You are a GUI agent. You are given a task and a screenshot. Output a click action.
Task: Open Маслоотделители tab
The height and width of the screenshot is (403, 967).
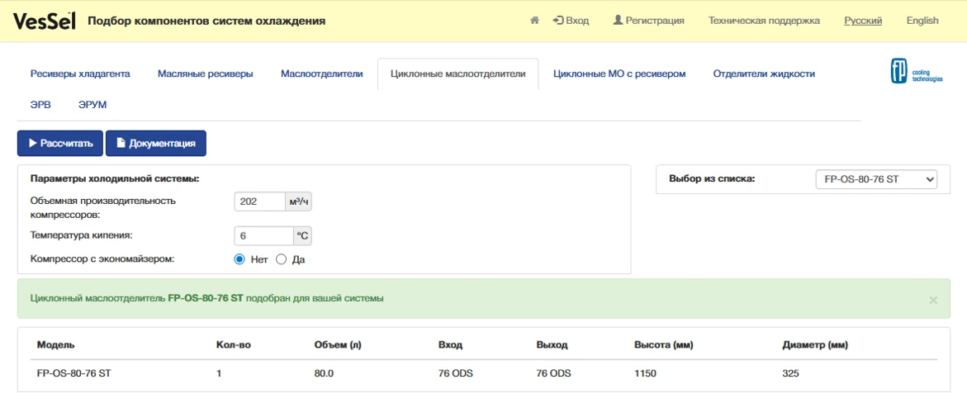click(322, 73)
